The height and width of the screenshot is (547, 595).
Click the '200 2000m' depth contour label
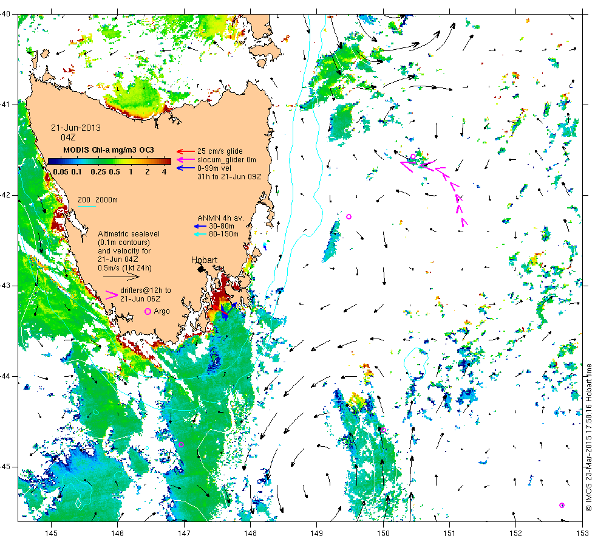point(98,200)
